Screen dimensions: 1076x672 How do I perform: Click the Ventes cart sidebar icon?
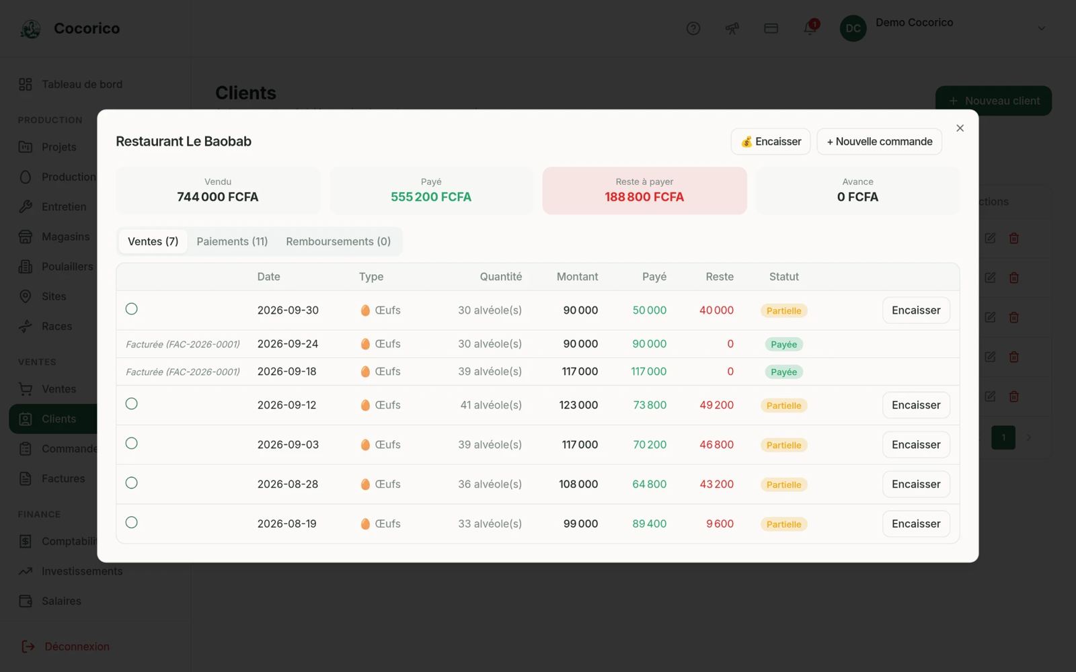tap(26, 389)
